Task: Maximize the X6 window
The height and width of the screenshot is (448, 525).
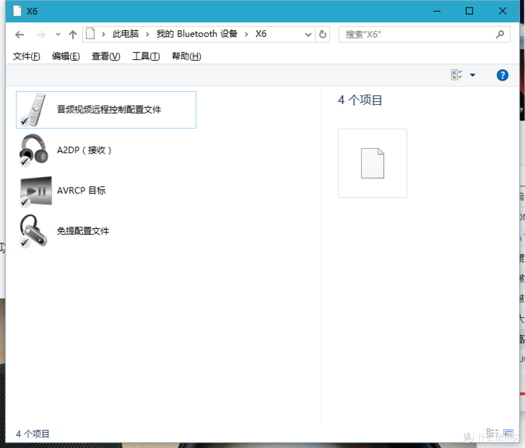Action: tap(470, 11)
